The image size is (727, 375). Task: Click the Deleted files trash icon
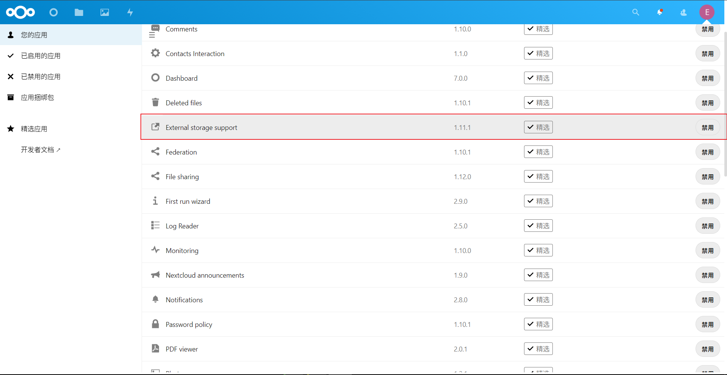click(x=155, y=102)
